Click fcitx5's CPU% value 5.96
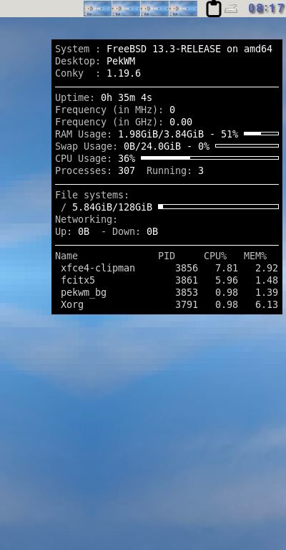Image resolution: width=286 pixels, height=550 pixels. 227,281
